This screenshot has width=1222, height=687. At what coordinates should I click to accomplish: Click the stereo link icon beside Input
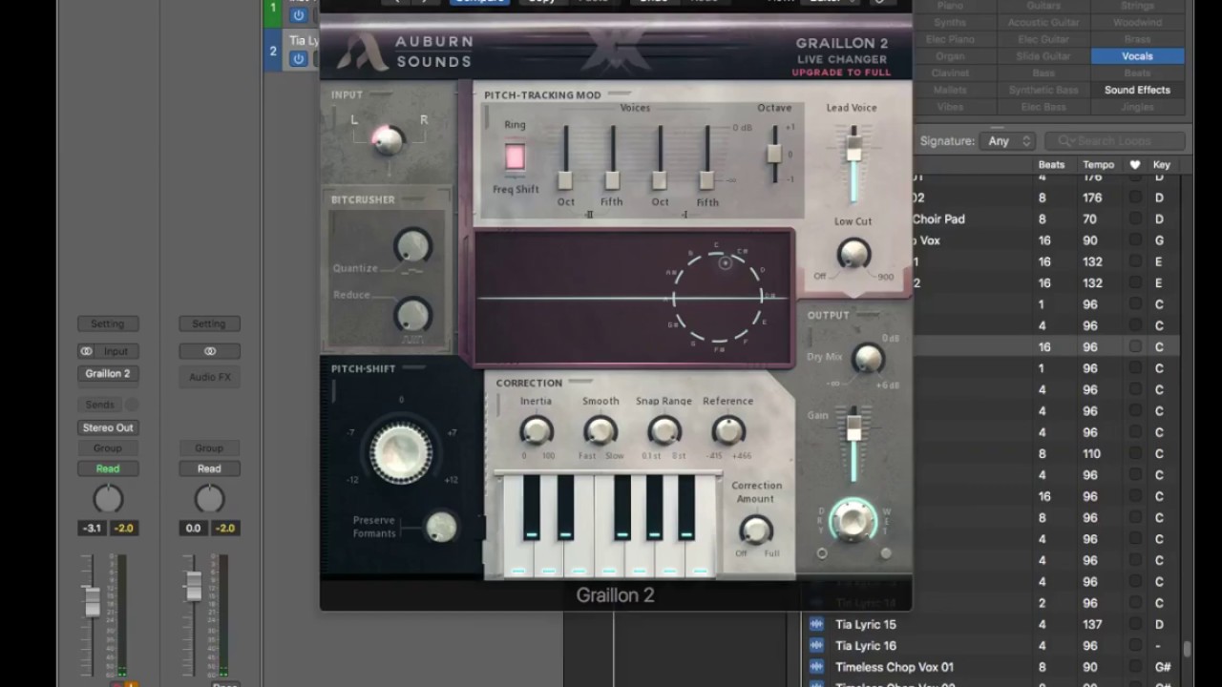point(87,351)
